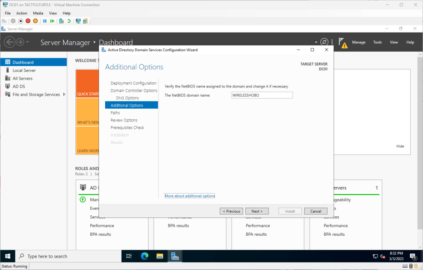Click the VM Shut Down toolbar icon
The image size is (423, 270).
point(28,21)
